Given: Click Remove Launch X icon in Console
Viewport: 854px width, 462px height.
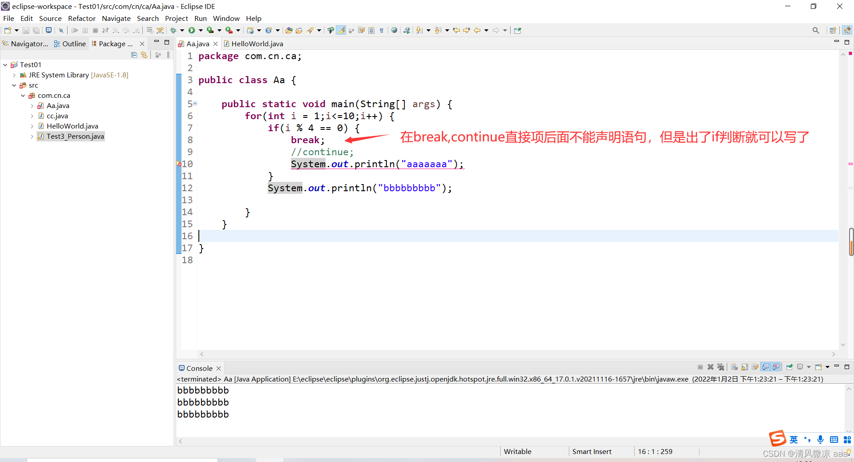Looking at the screenshot, I should coord(710,367).
